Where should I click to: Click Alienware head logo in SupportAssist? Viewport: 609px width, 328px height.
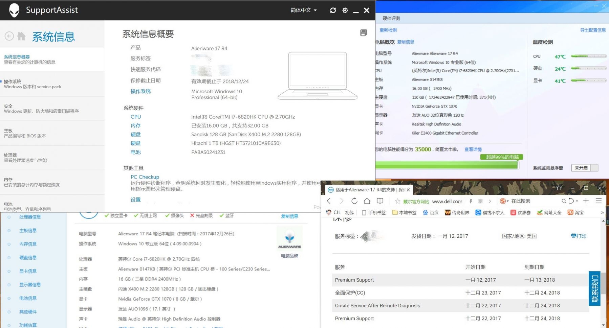(x=14, y=10)
